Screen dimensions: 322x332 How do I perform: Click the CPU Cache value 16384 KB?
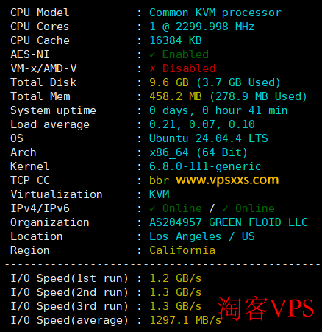coord(176,40)
